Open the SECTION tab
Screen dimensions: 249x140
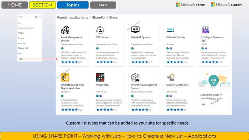pyautogui.click(x=42, y=5)
